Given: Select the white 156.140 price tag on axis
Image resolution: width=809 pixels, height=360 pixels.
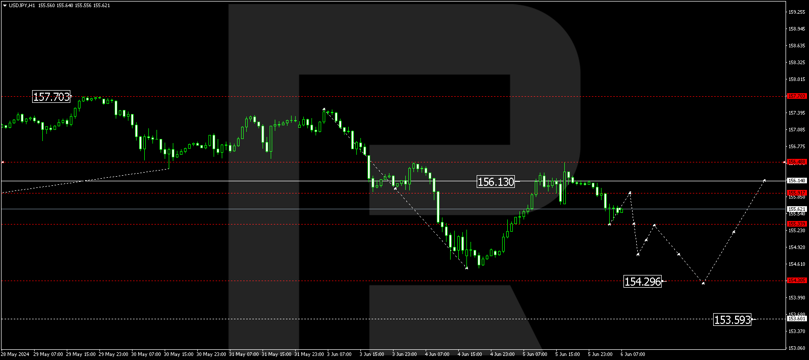Looking at the screenshot, I should pyautogui.click(x=797, y=181).
